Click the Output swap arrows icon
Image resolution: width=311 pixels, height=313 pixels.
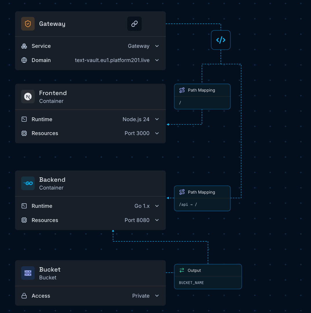(182, 270)
